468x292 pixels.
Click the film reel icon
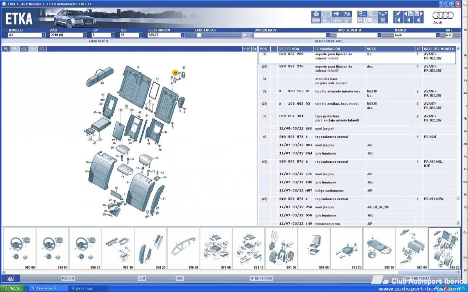point(347,20)
